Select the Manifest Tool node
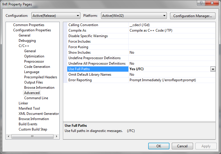221x154 pixels. coord(29,108)
